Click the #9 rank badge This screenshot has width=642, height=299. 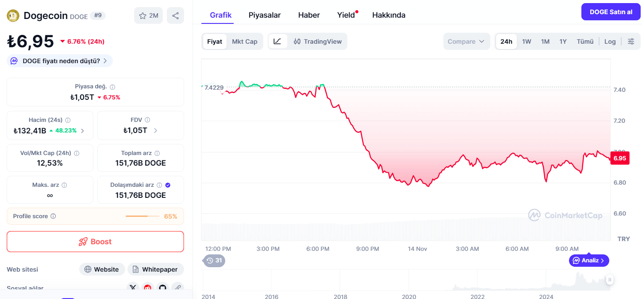point(98,15)
